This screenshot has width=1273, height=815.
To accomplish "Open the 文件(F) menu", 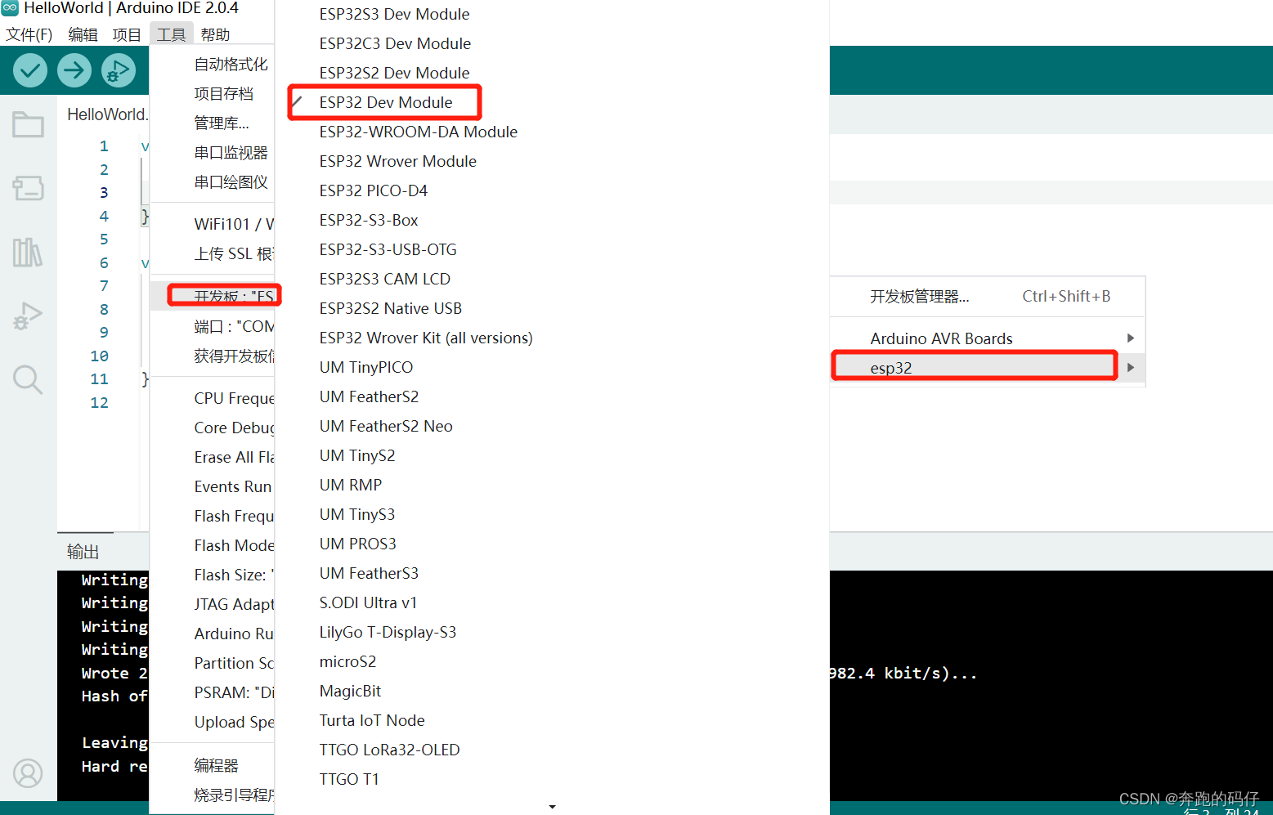I will 29,34.
